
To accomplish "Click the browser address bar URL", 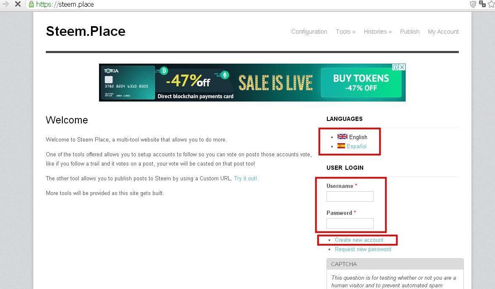I will point(65,4).
